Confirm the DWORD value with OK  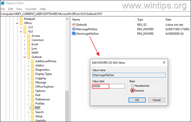(x=137, y=100)
